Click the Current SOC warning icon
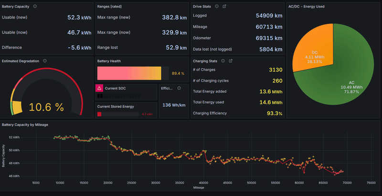This screenshot has width=382, height=196. point(99,88)
